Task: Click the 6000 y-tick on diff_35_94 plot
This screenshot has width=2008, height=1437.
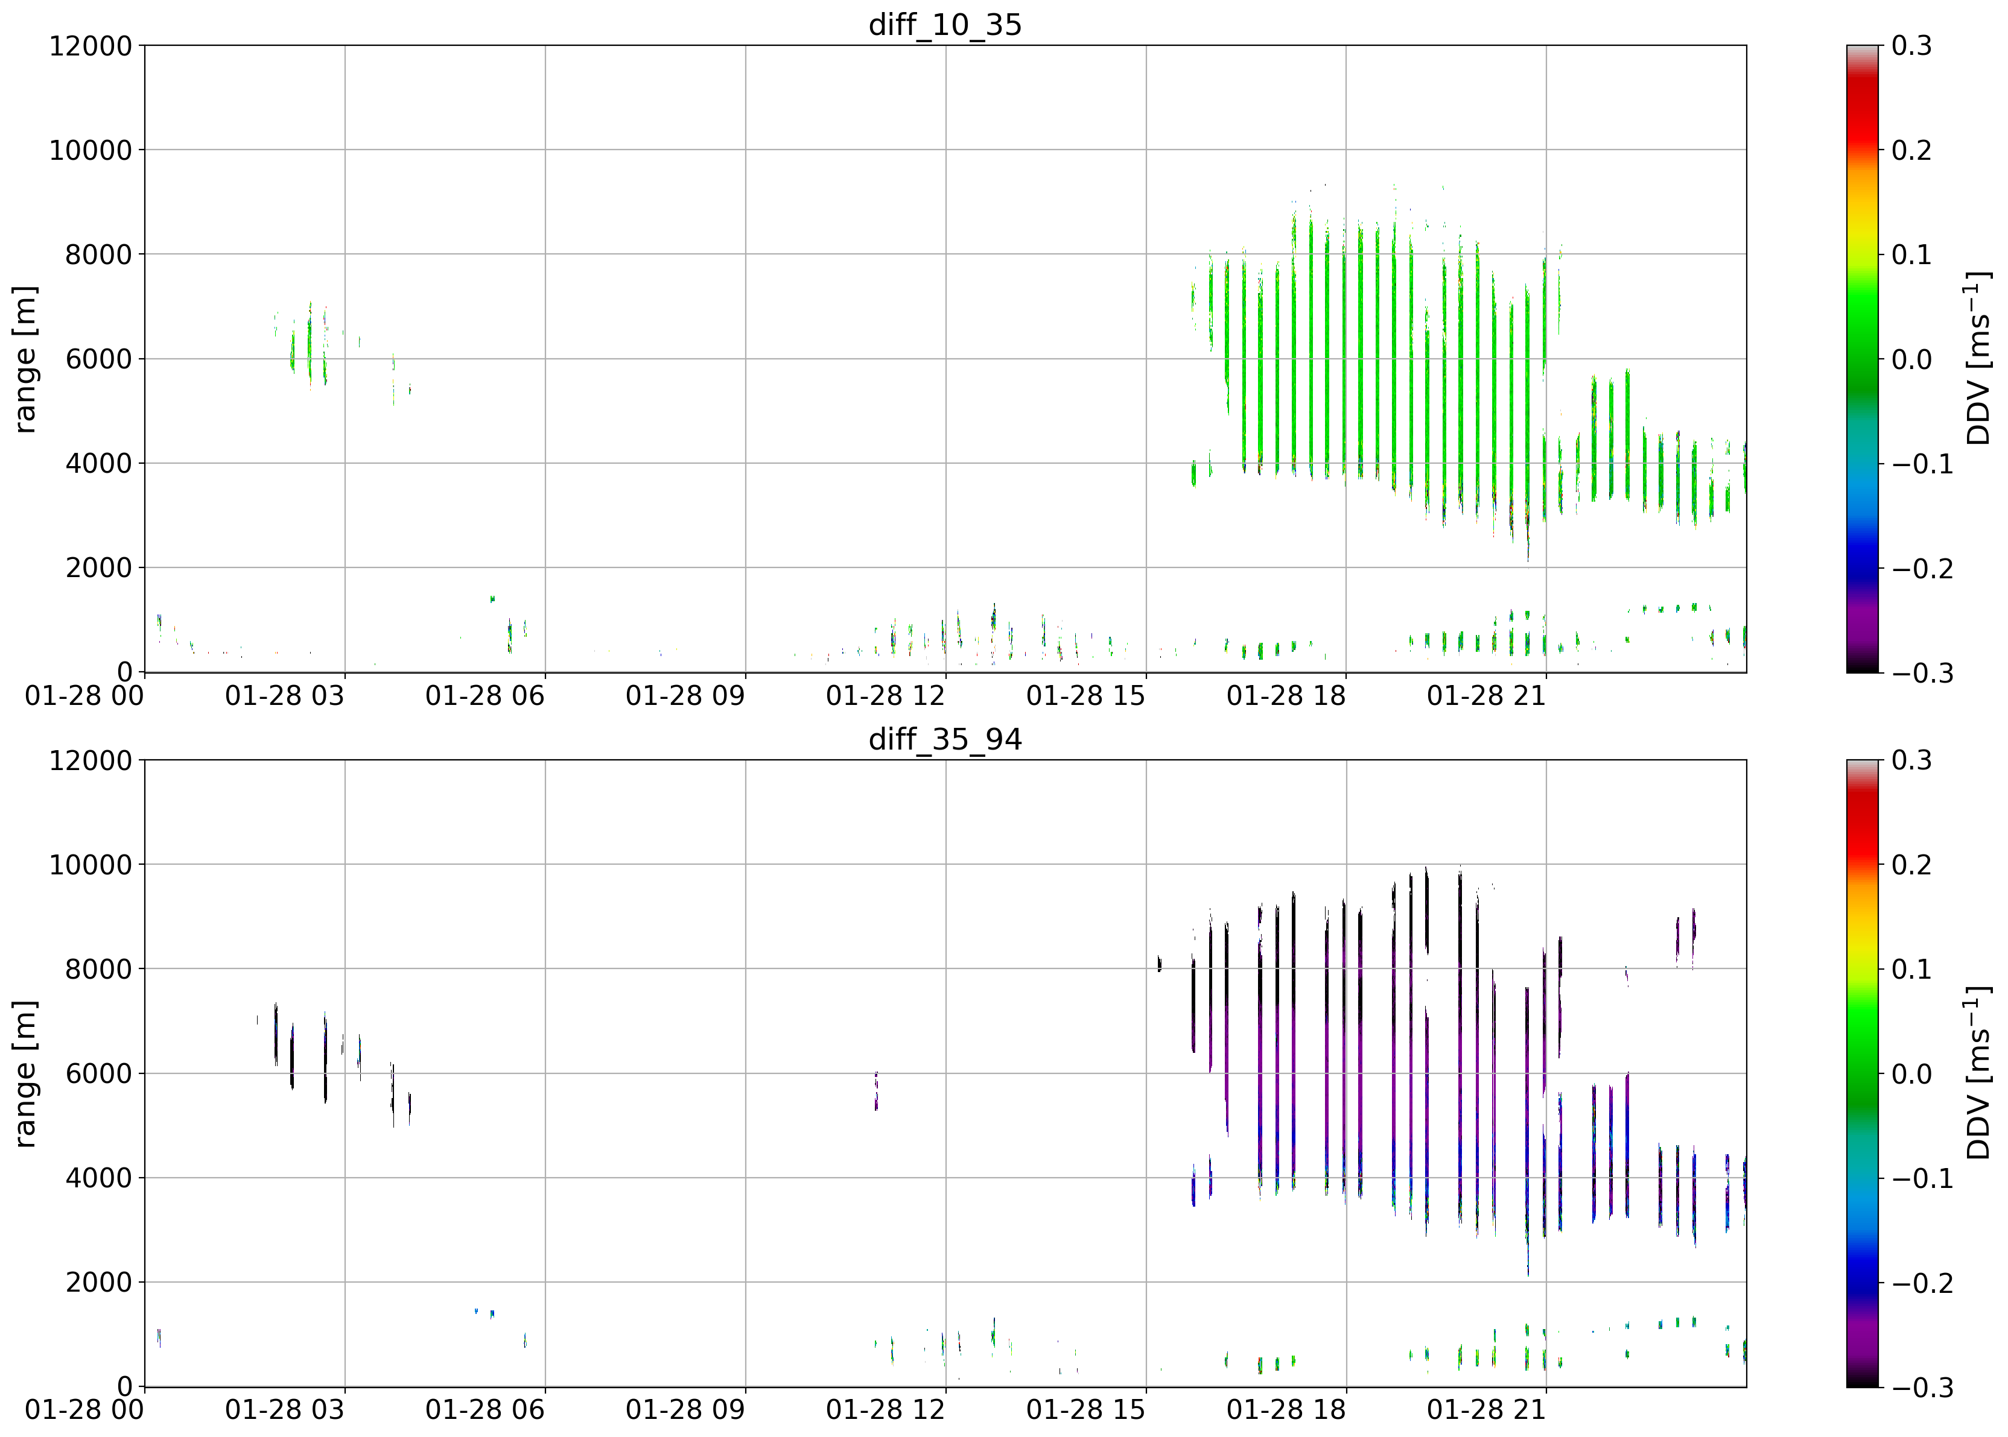Action: tap(98, 1074)
